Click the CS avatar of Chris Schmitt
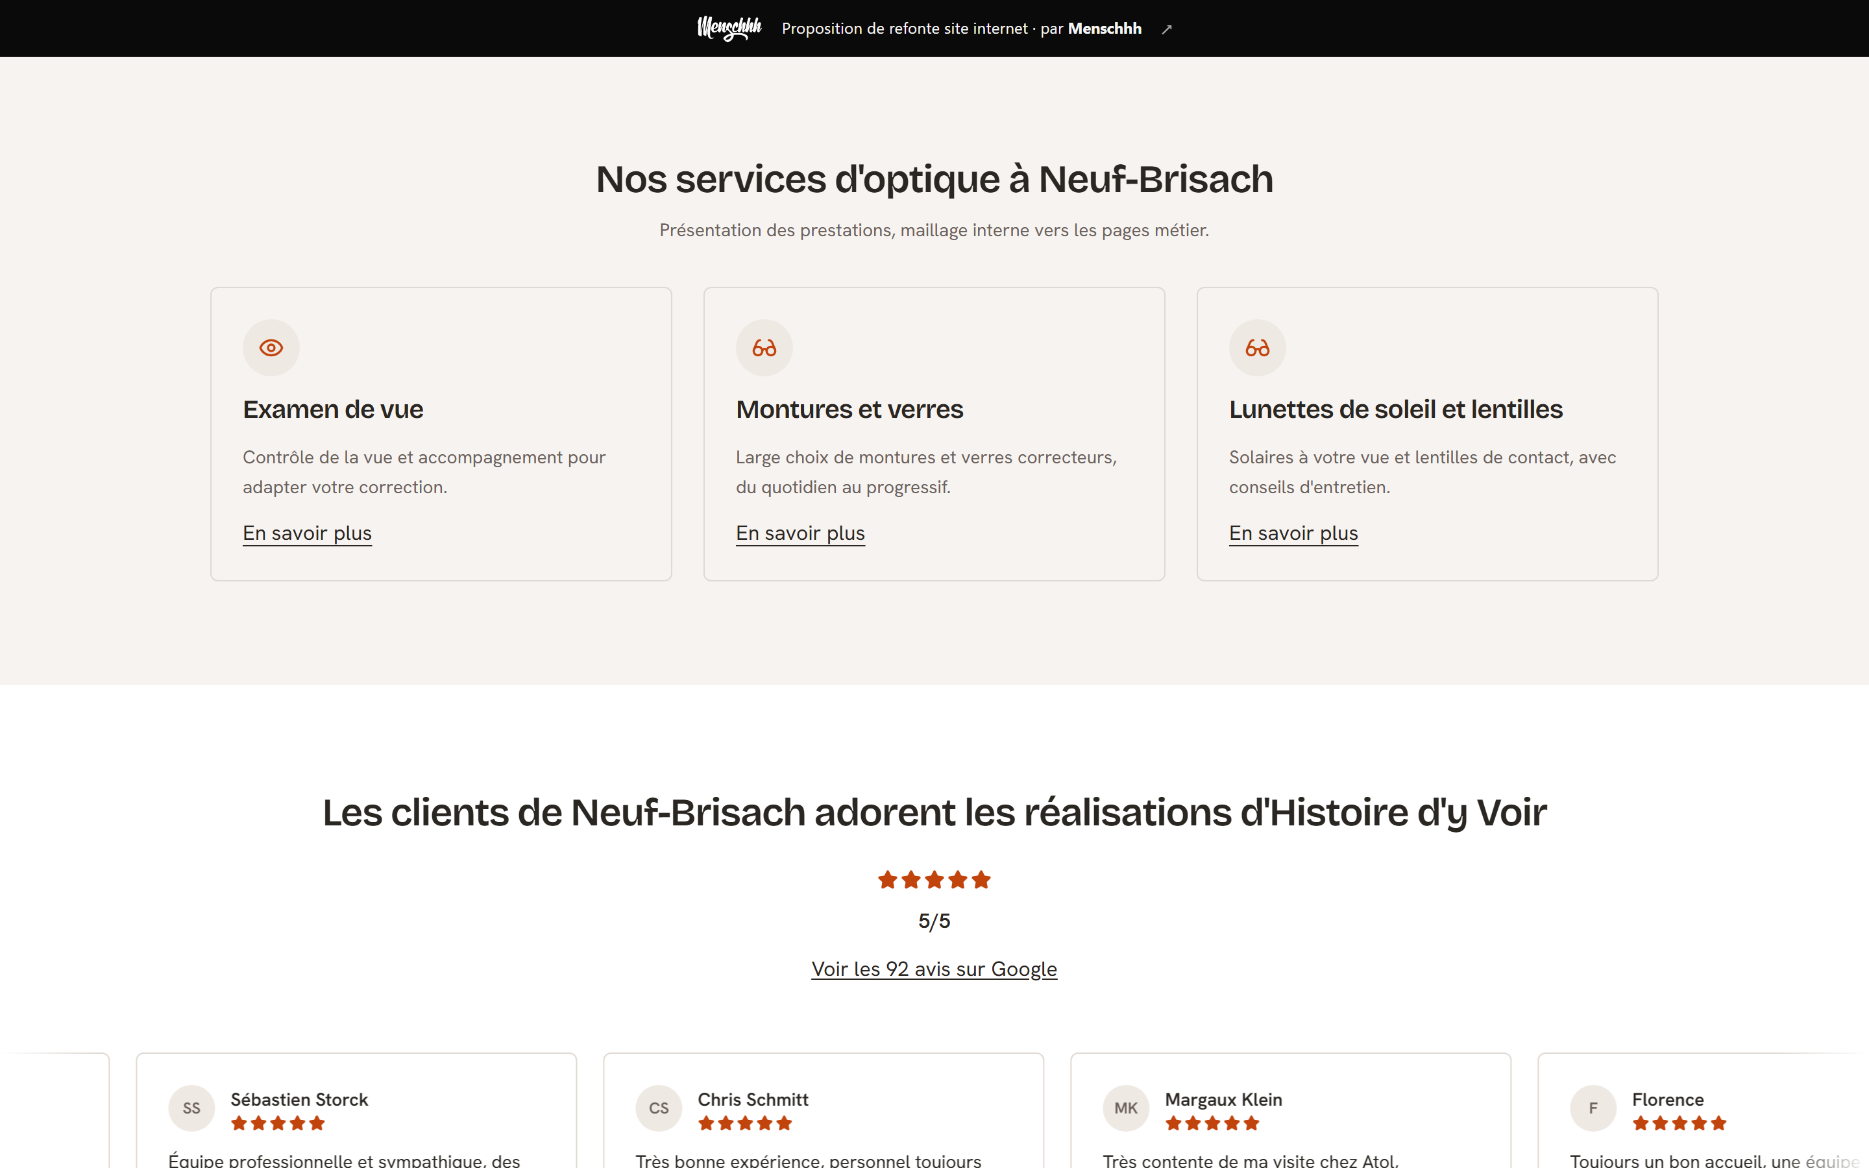The height and width of the screenshot is (1168, 1869). (659, 1108)
